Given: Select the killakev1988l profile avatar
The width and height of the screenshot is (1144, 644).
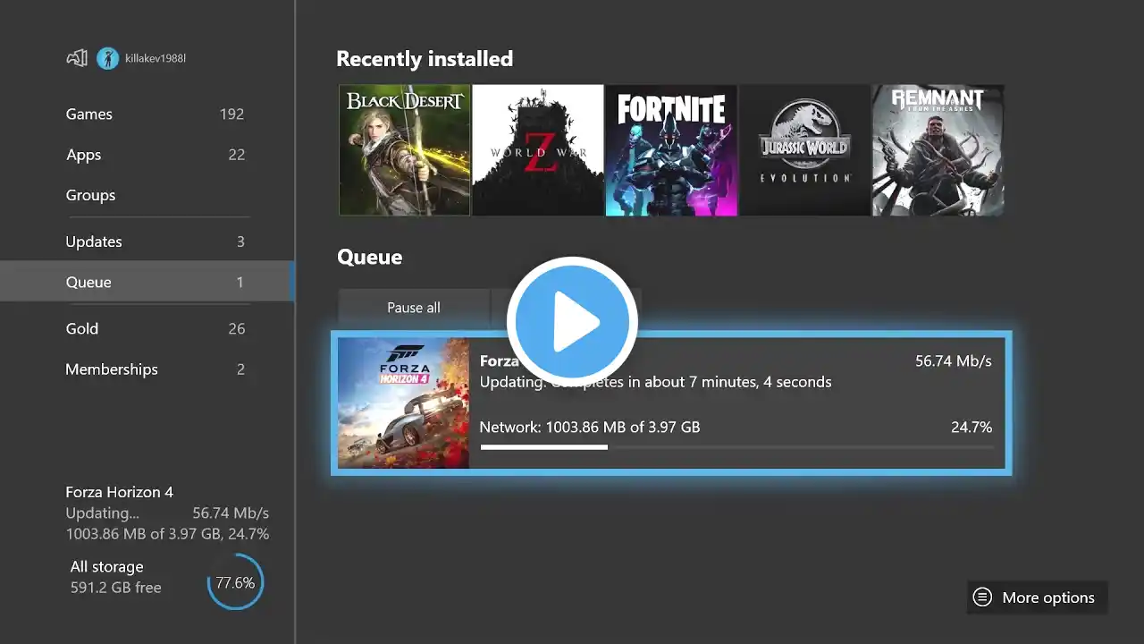Looking at the screenshot, I should [x=107, y=58].
